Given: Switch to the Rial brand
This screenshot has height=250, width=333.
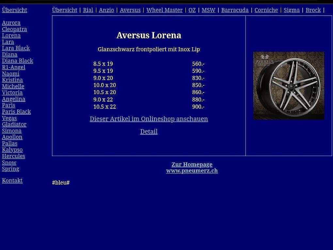Looking at the screenshot, I should [88, 10].
